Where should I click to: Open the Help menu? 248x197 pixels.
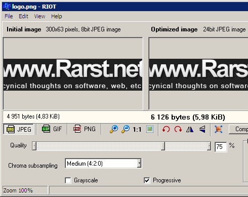57,16
